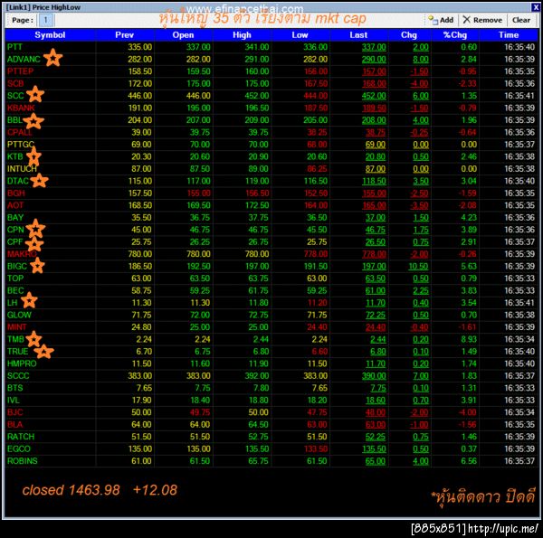The height and width of the screenshot is (538, 543).
Task: Click MAKRO last price 778.00
Action: (374, 254)
